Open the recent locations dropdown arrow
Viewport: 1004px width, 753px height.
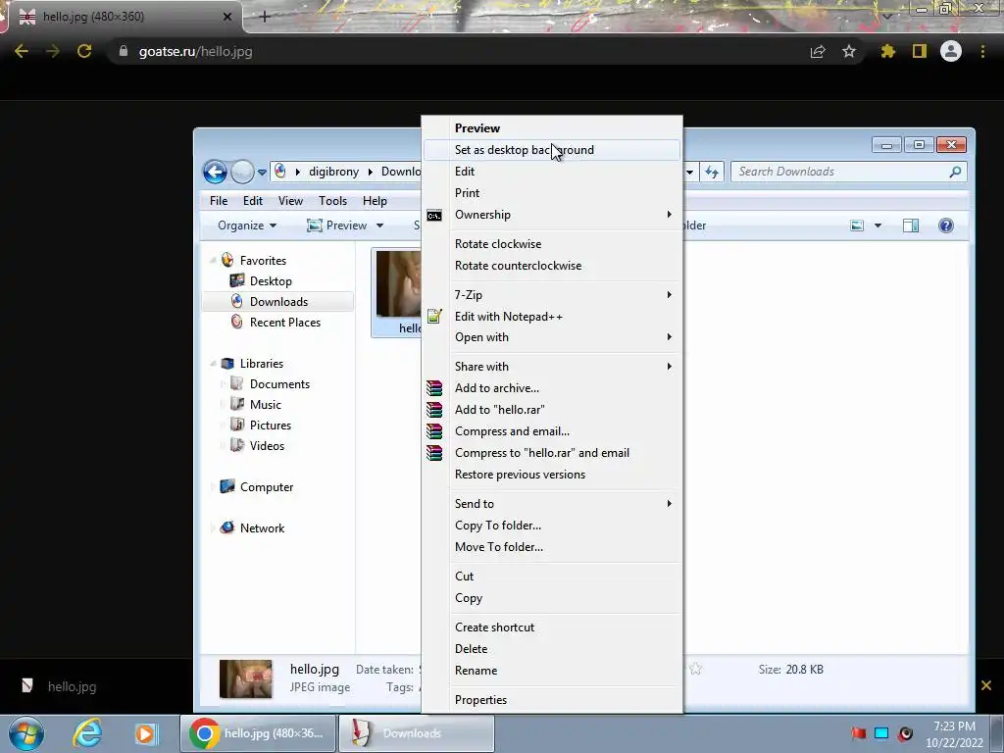point(262,173)
